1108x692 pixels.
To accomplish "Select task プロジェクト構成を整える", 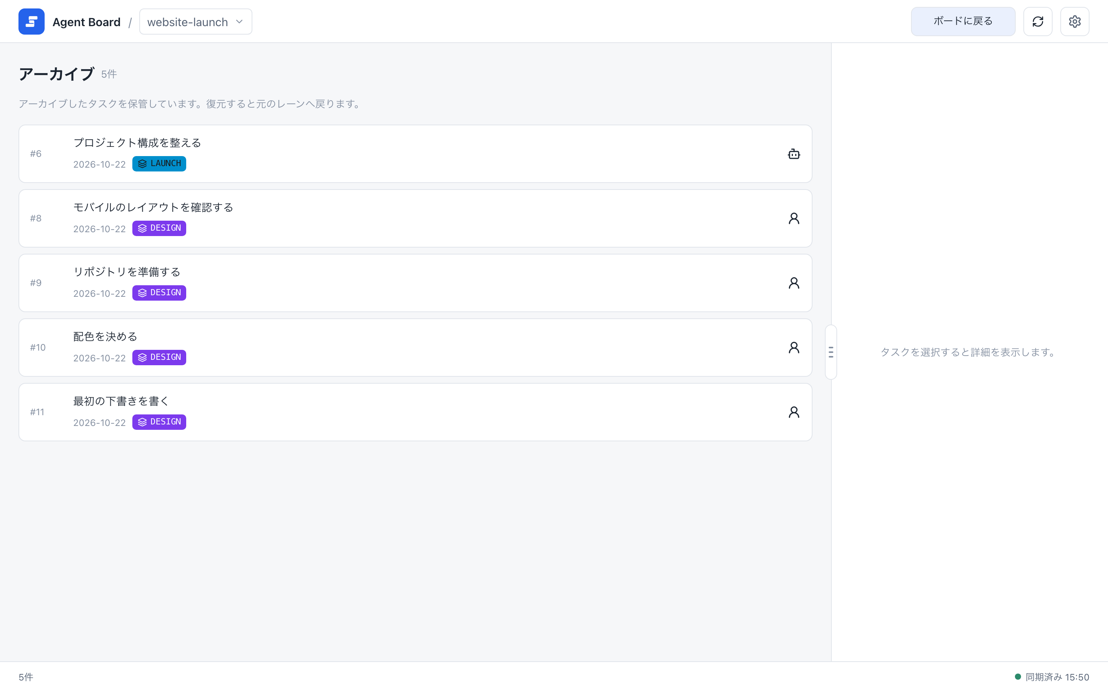I will 415,154.
